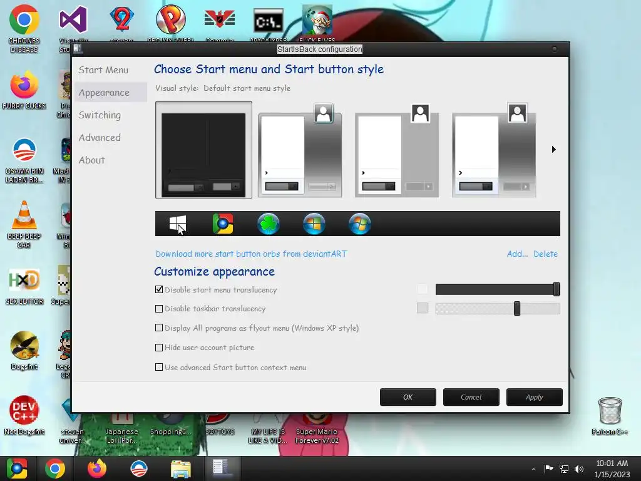The width and height of the screenshot is (641, 481).
Task: Open the volume speaker tray icon
Action: pos(579,468)
